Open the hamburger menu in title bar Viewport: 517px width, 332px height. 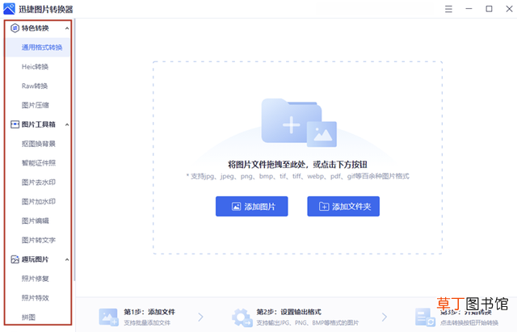[448, 9]
